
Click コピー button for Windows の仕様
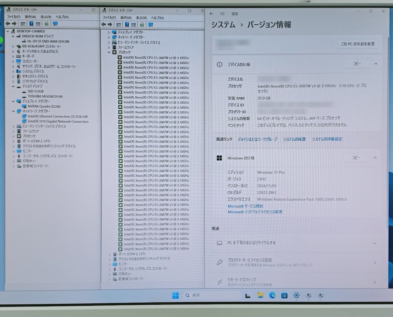tap(356, 158)
